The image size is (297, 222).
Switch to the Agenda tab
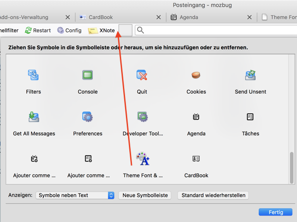189,17
